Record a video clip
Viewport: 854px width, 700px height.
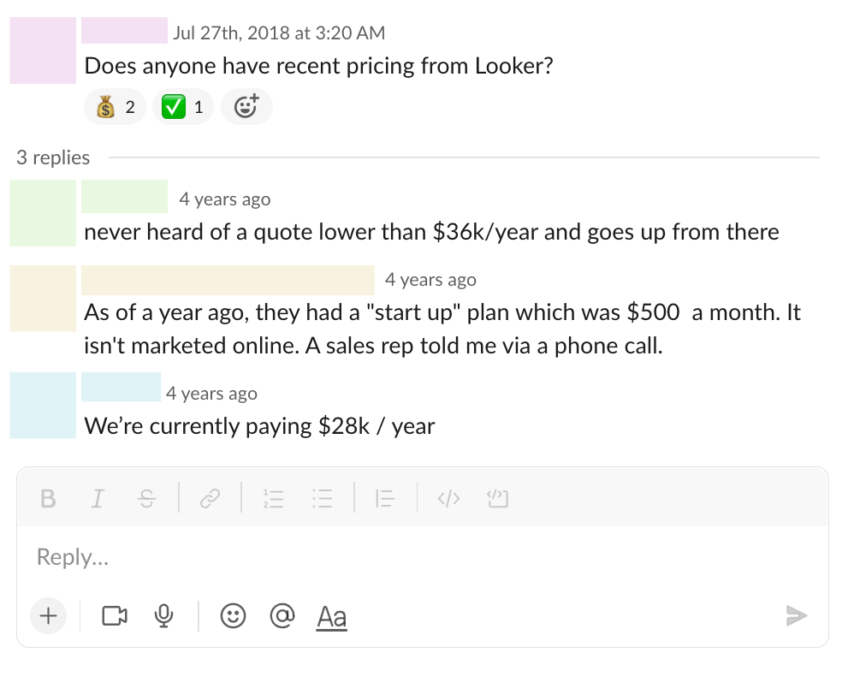[115, 615]
